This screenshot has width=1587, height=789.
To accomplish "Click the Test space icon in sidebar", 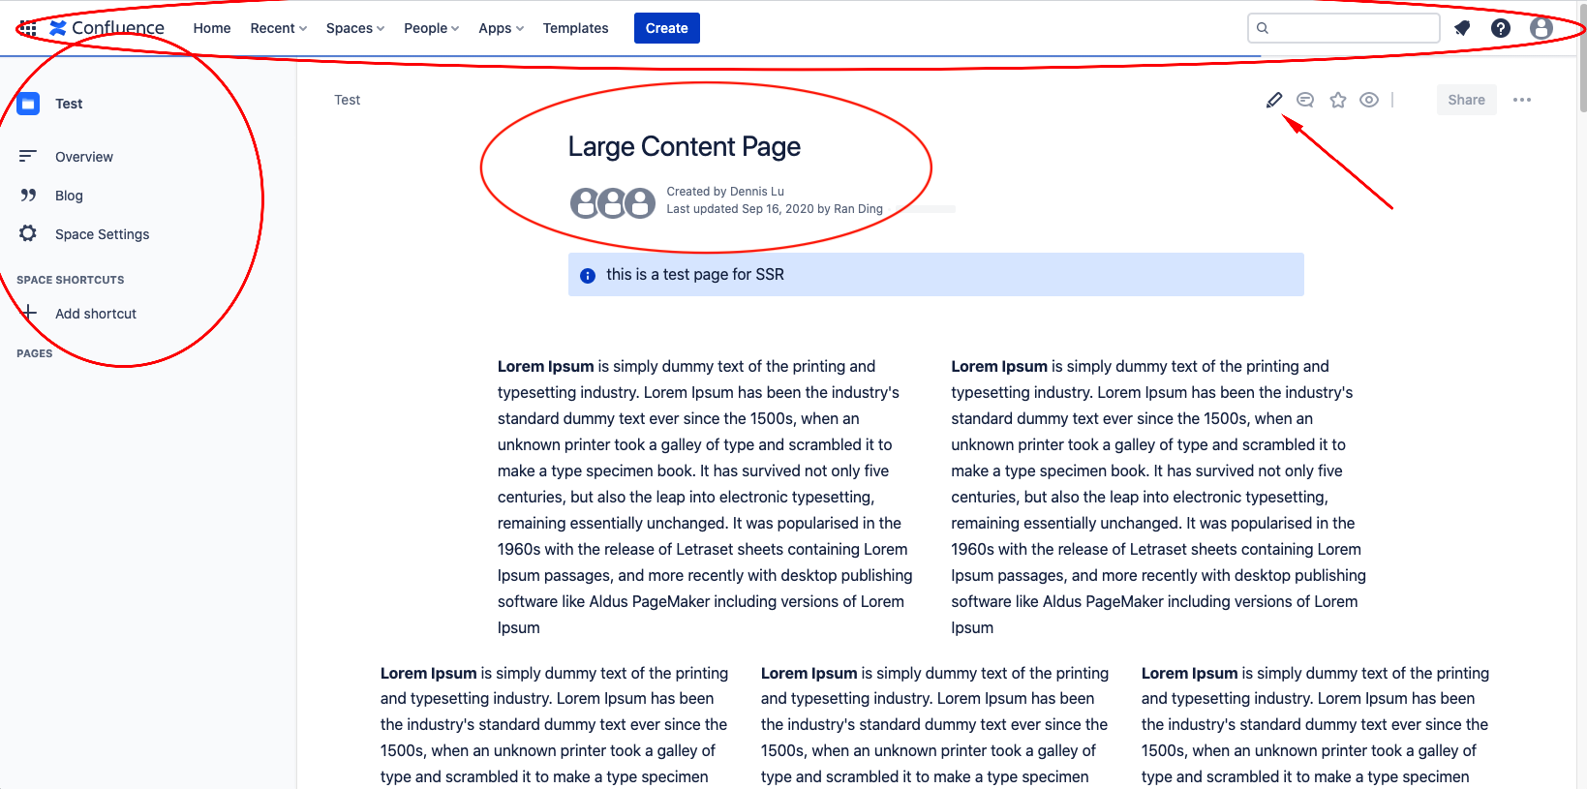I will (29, 104).
